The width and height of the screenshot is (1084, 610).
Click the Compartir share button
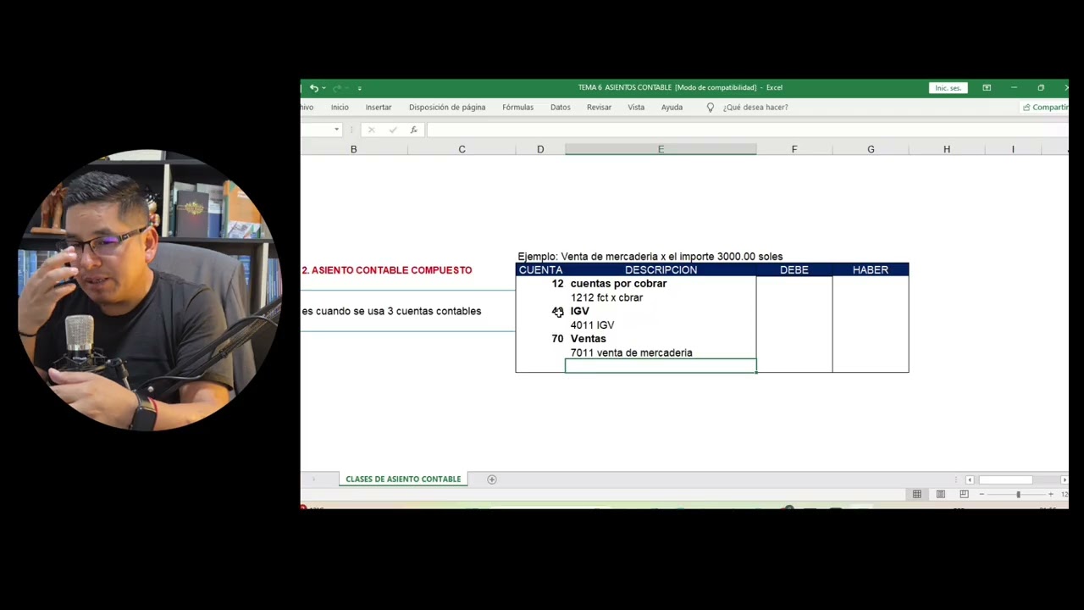click(x=1046, y=108)
